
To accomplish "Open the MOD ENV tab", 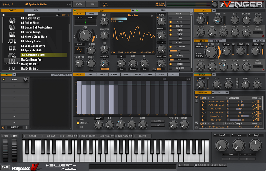I will coord(138,75).
